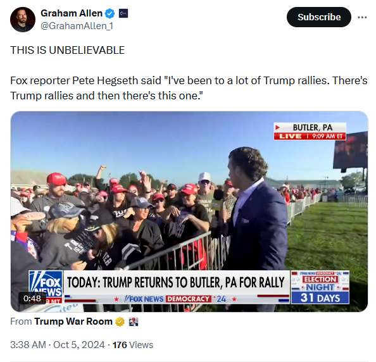Viewport: 376px width, 362px height.
Task: Click the blue verified checkmark badge
Action: [110, 13]
